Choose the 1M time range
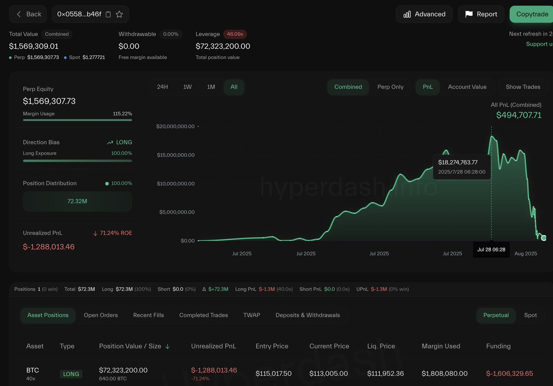 pos(211,87)
